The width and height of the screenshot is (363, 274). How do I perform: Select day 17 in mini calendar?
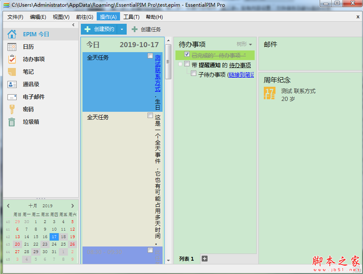point(54,237)
